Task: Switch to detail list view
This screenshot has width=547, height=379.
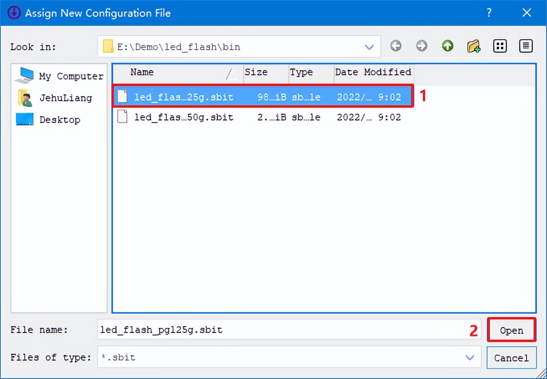Action: [526, 46]
